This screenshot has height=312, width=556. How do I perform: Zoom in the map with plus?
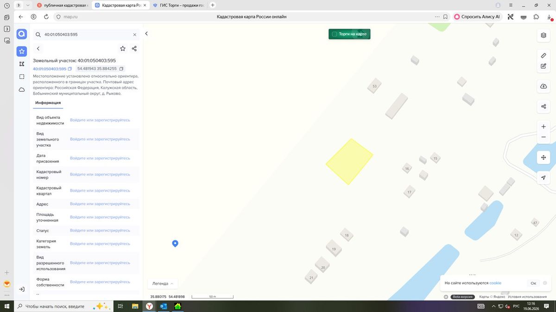click(x=543, y=127)
